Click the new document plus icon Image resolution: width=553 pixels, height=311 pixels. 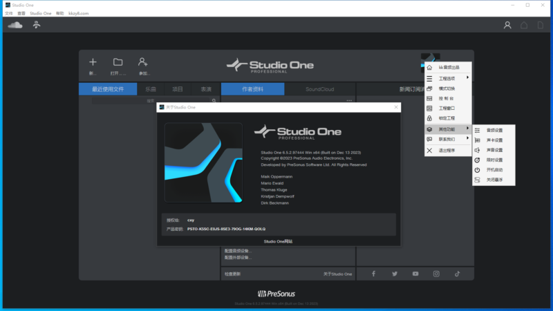coord(93,62)
